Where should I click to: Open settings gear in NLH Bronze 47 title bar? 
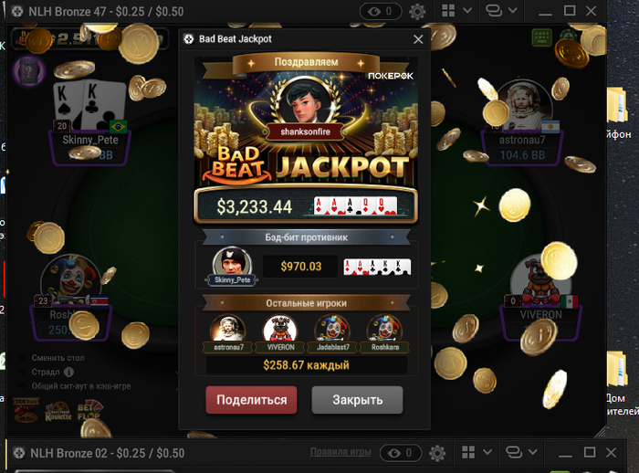[417, 12]
